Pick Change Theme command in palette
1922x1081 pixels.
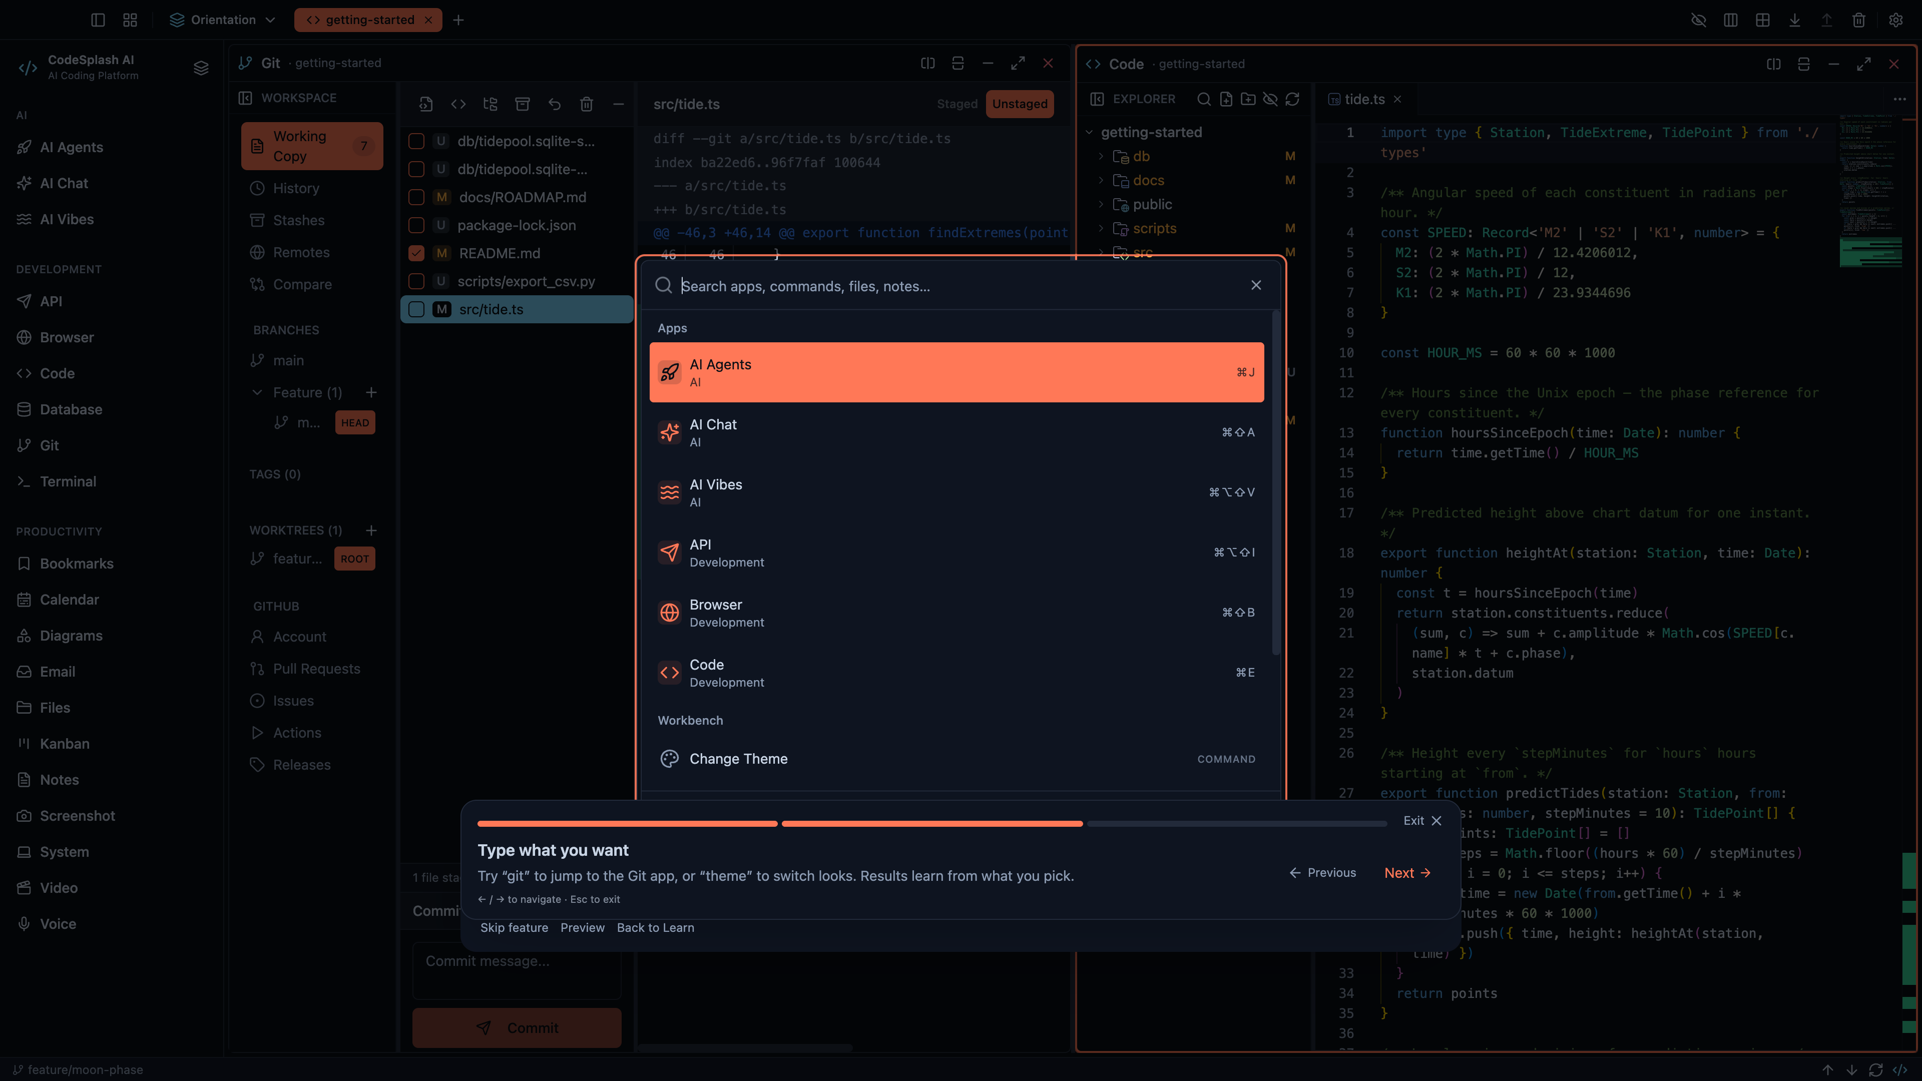[x=956, y=759]
